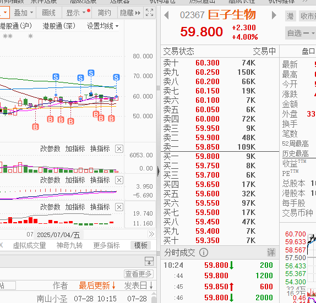Screen dimensions: 316x303
Task: Click 改参数 in the bottom indicator panel
Action: coord(50,207)
